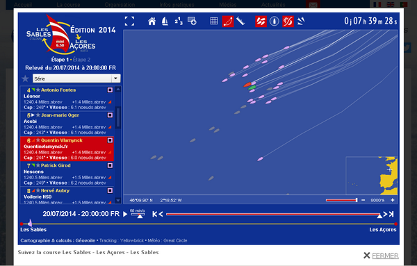Open Infos pratiques in the background menu
Screen dimensions: 417x266
pyautogui.click(x=177, y=5)
